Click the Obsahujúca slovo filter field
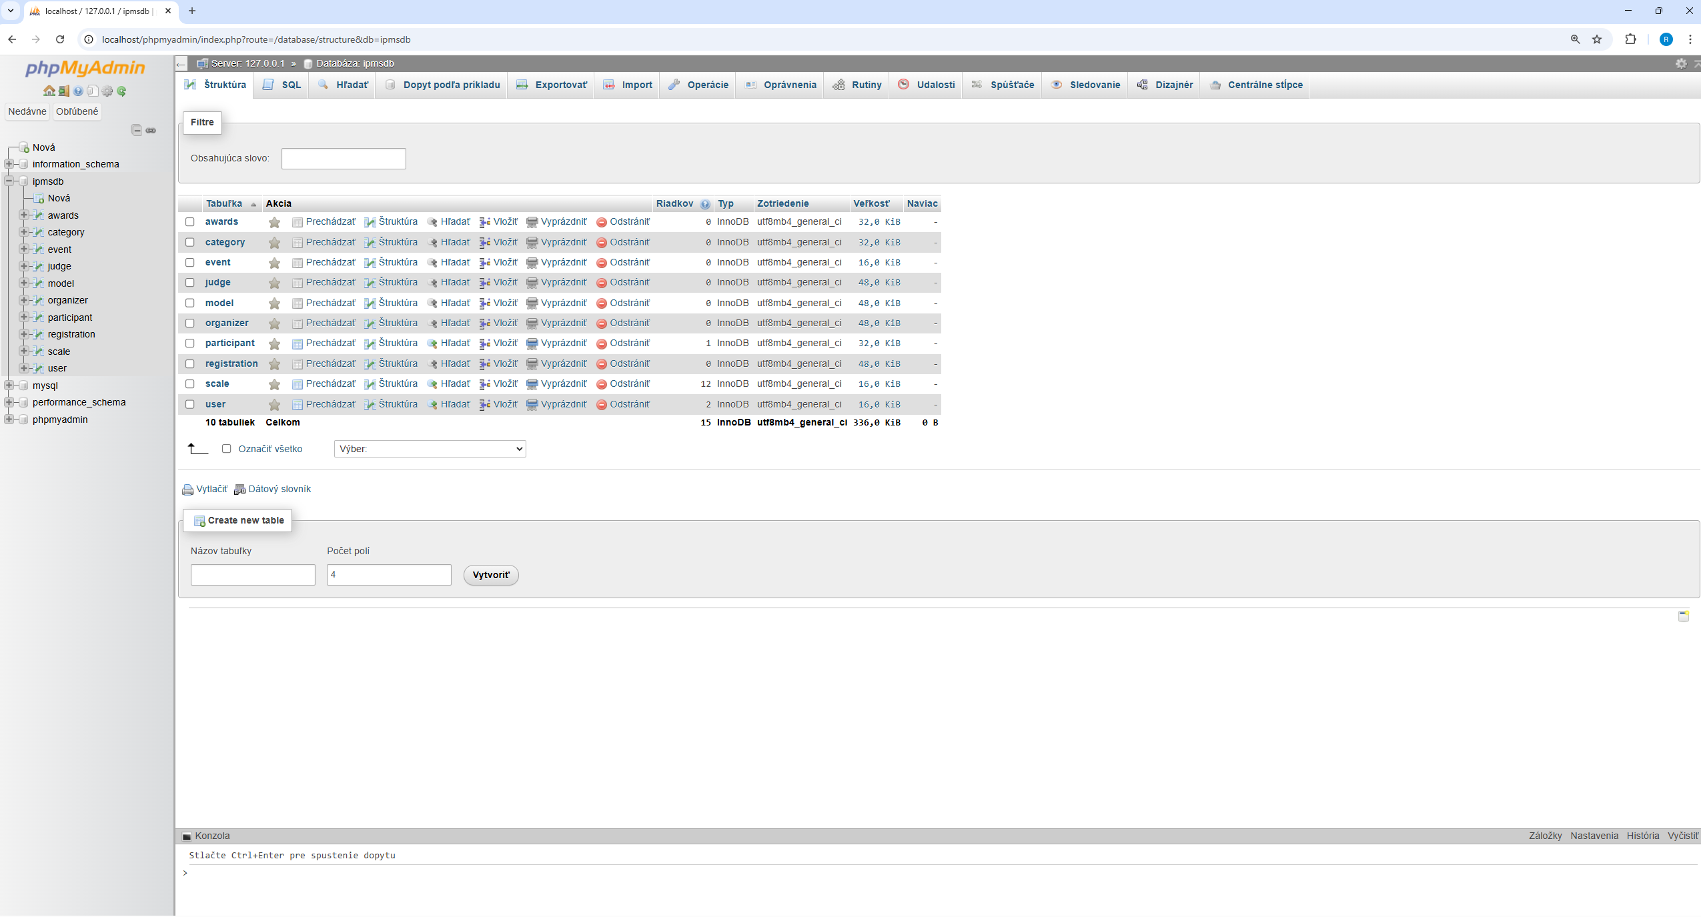This screenshot has width=1701, height=917. point(344,159)
